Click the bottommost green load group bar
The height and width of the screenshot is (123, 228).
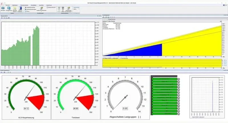click(165, 114)
